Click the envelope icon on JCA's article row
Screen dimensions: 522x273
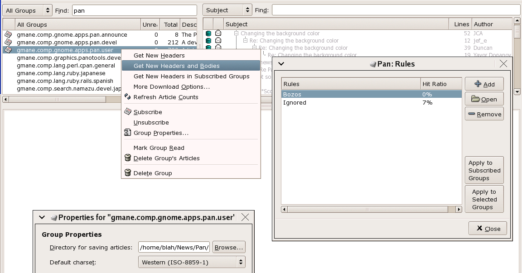point(218,33)
